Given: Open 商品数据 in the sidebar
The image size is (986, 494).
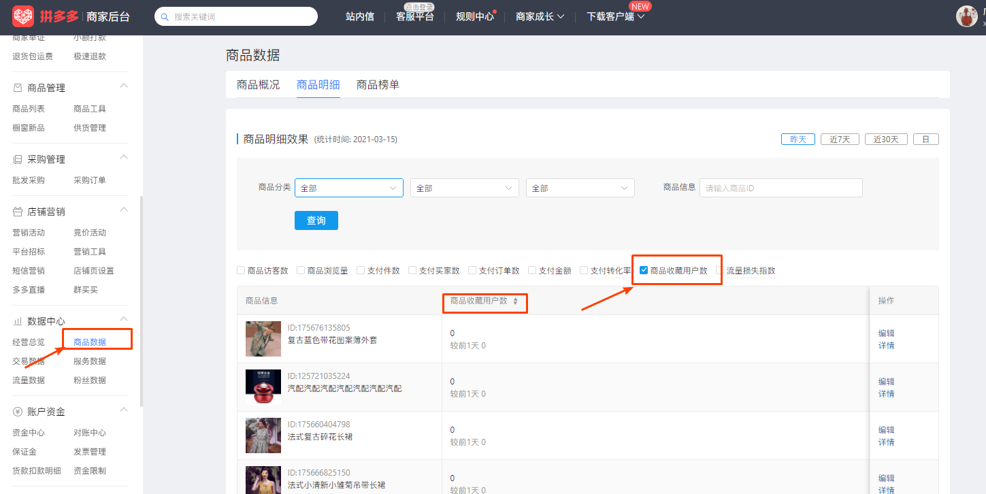Looking at the screenshot, I should (90, 342).
